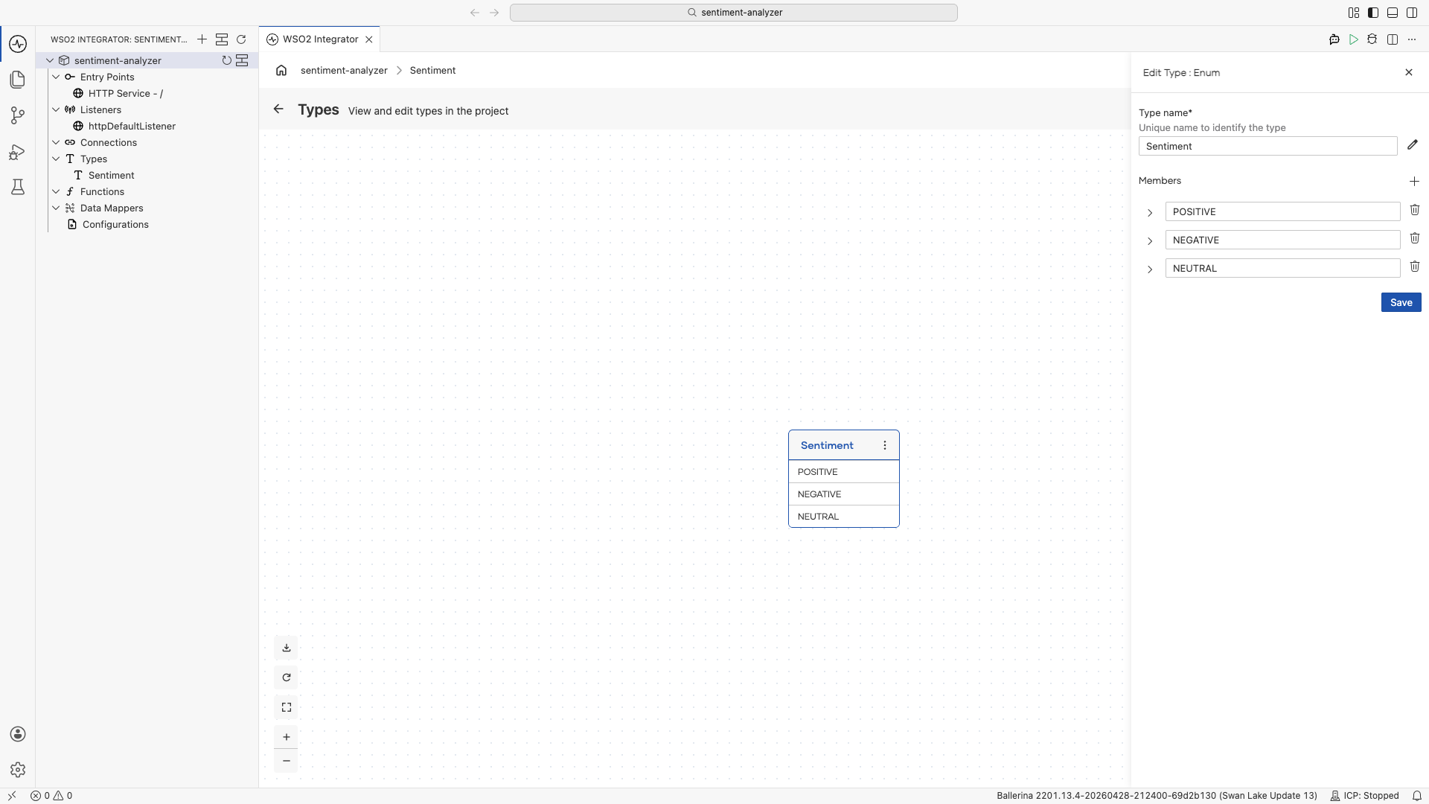Collapse the Types tree node
Image resolution: width=1429 pixels, height=804 pixels.
tap(56, 159)
